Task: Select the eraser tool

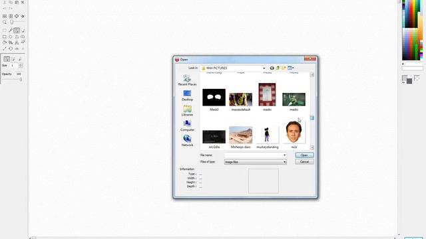Action: [x=23, y=42]
